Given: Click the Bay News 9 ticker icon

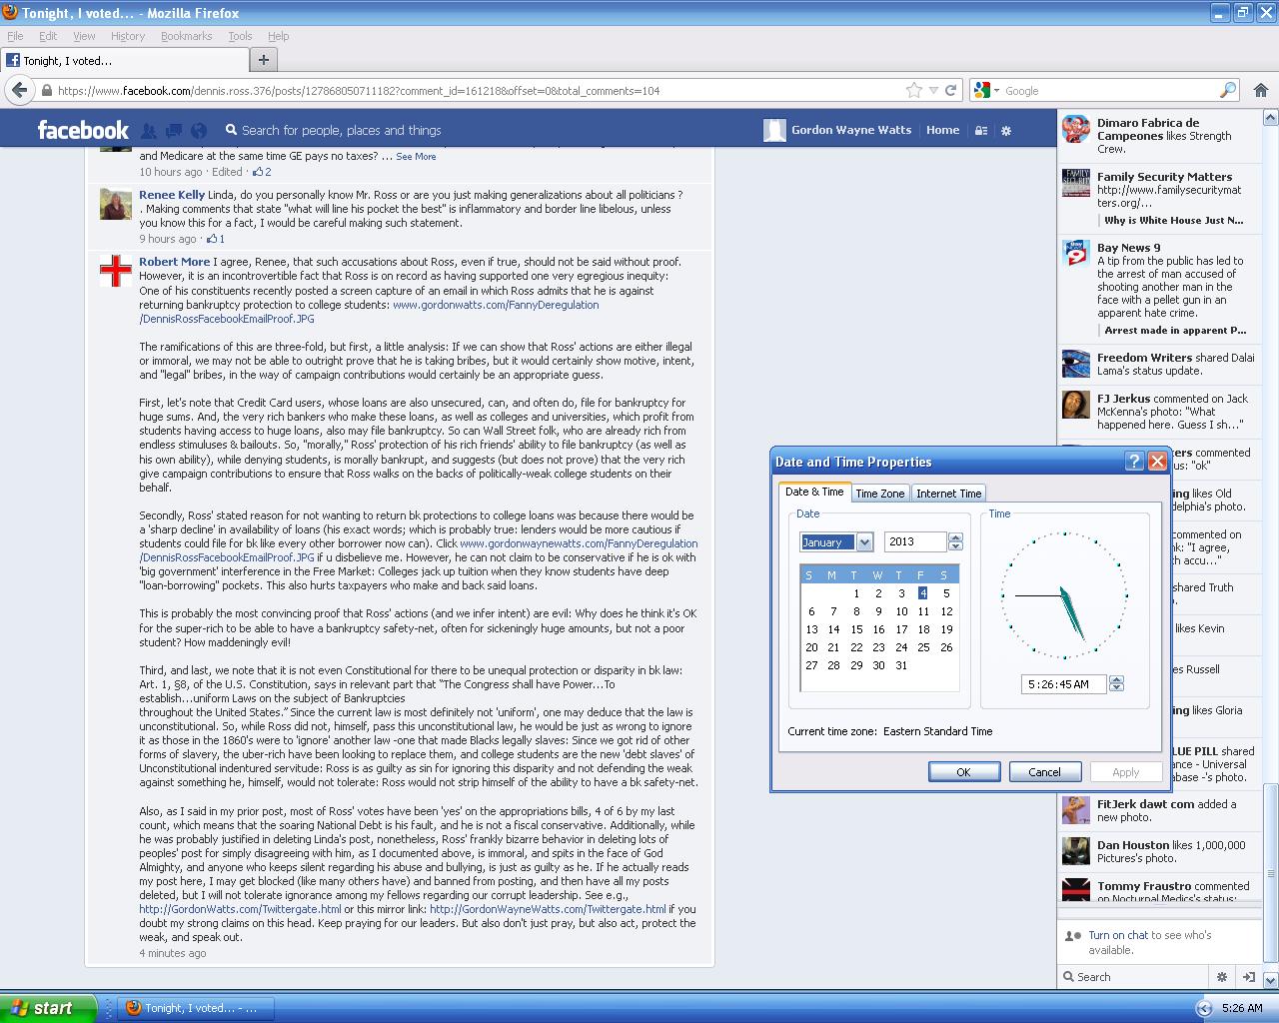Looking at the screenshot, I should click(1076, 254).
